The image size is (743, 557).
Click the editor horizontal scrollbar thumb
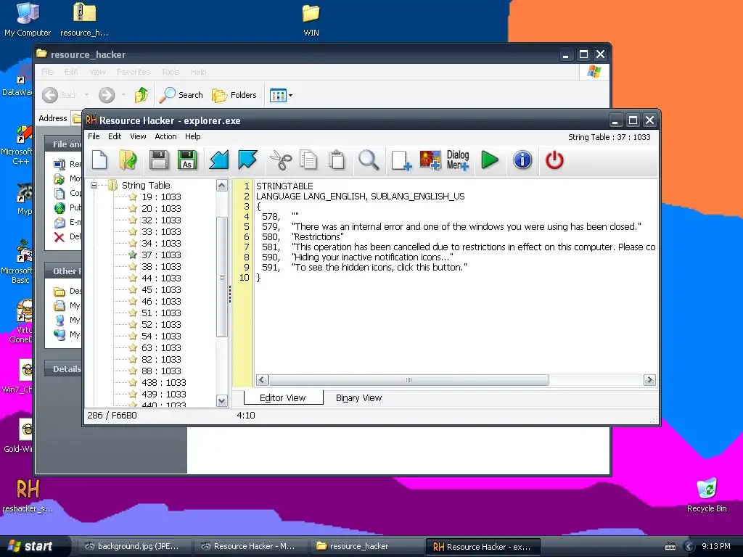(x=409, y=380)
